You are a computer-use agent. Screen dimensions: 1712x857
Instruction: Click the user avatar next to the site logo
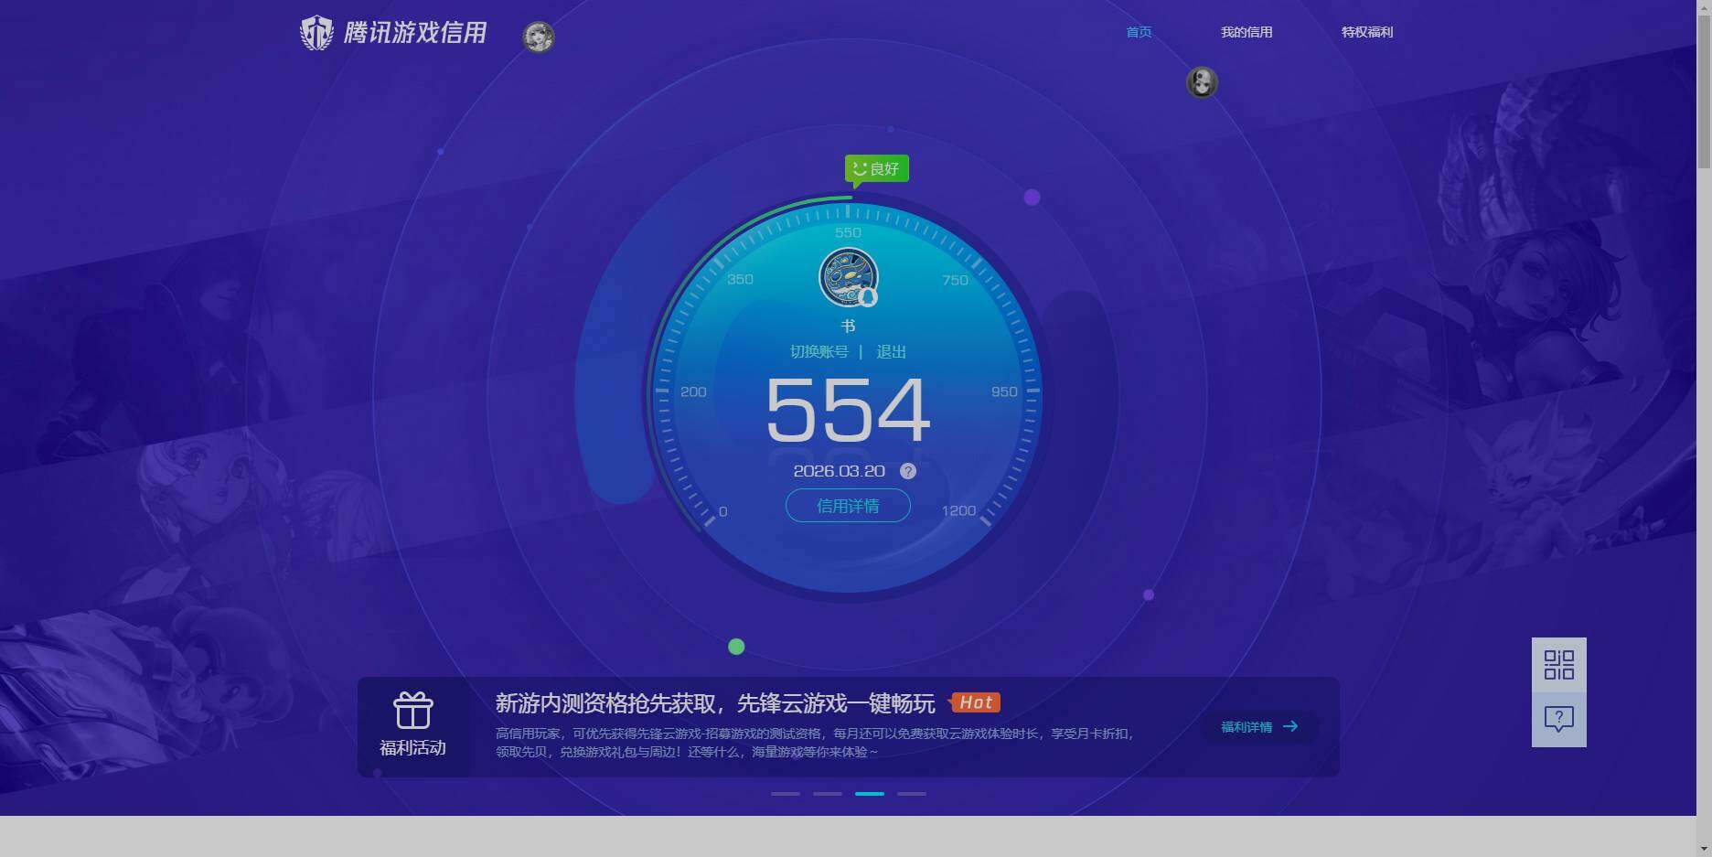click(x=539, y=37)
